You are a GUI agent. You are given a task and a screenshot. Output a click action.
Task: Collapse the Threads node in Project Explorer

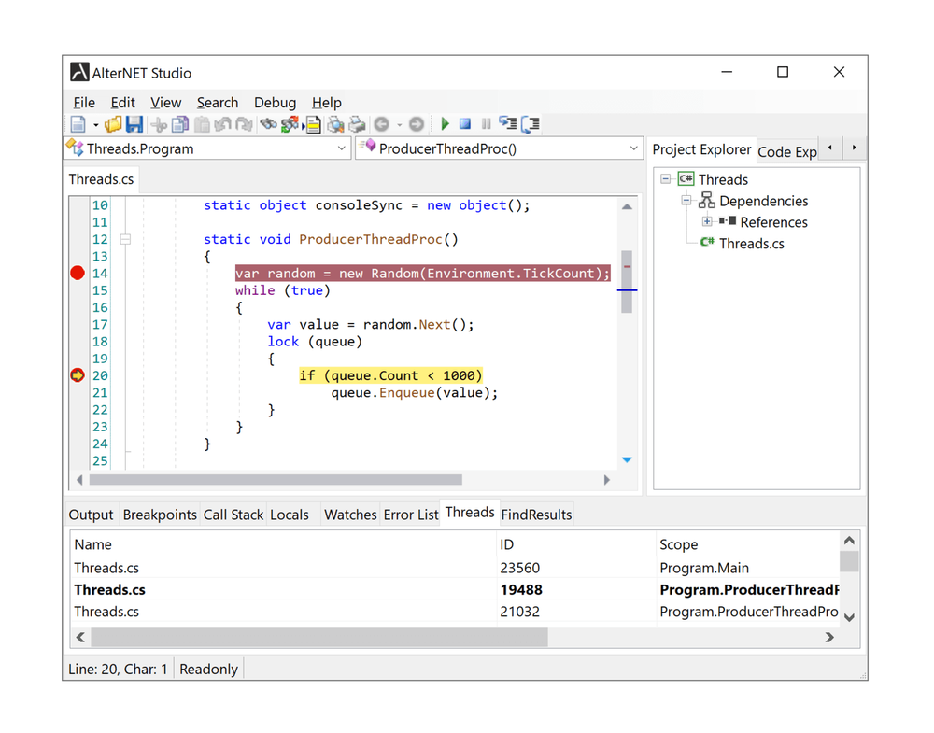[666, 179]
